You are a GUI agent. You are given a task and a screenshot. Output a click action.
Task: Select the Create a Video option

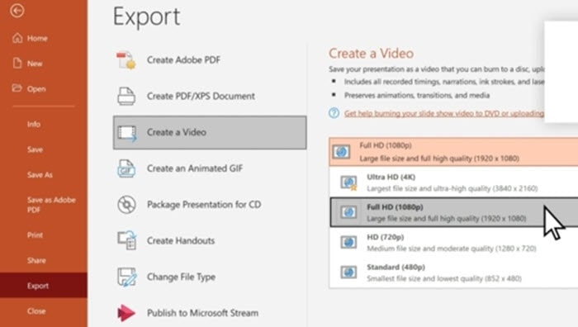(210, 132)
